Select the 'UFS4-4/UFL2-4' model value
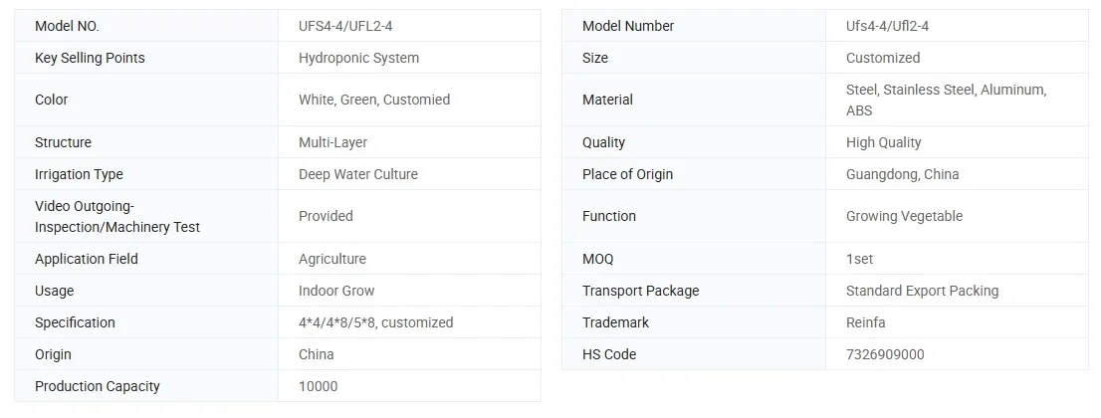1101x418 pixels. (x=352, y=26)
